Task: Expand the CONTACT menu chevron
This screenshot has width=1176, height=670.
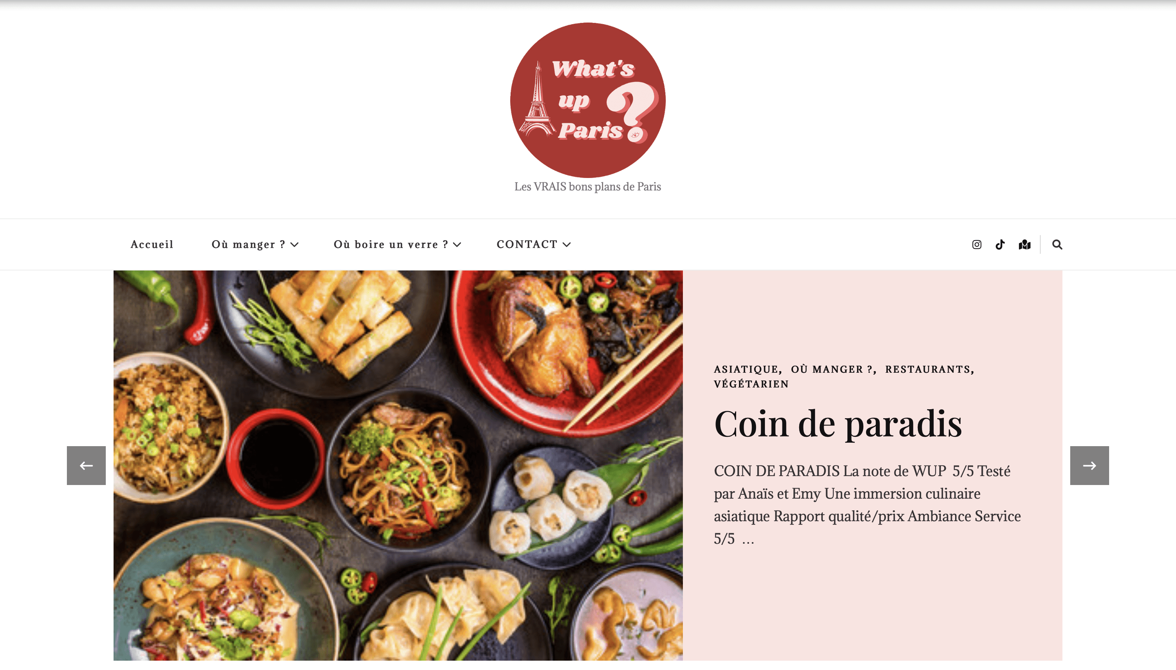Action: [567, 244]
